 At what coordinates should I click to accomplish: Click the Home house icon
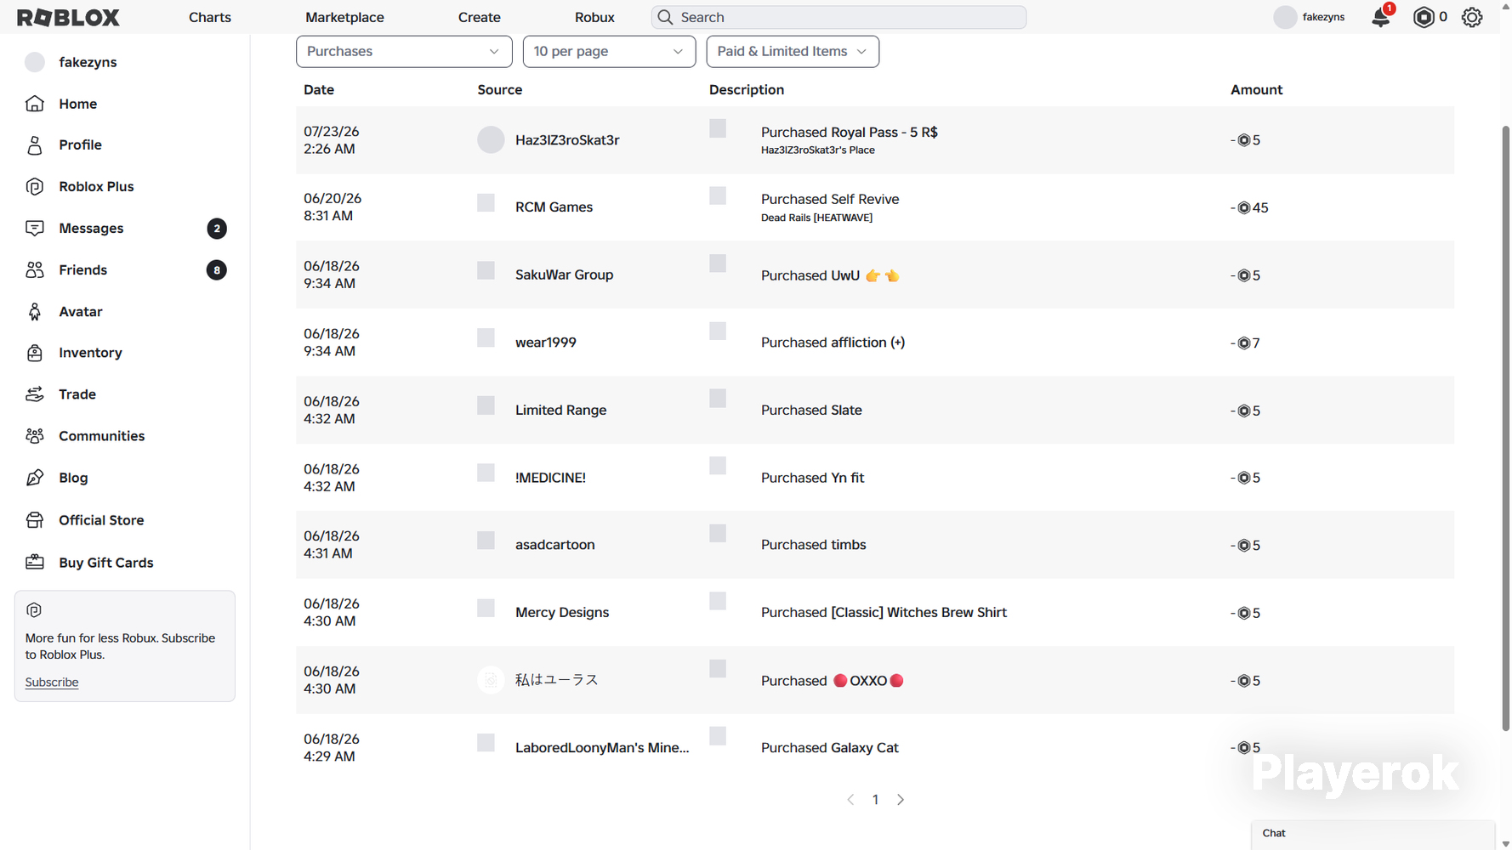[35, 104]
